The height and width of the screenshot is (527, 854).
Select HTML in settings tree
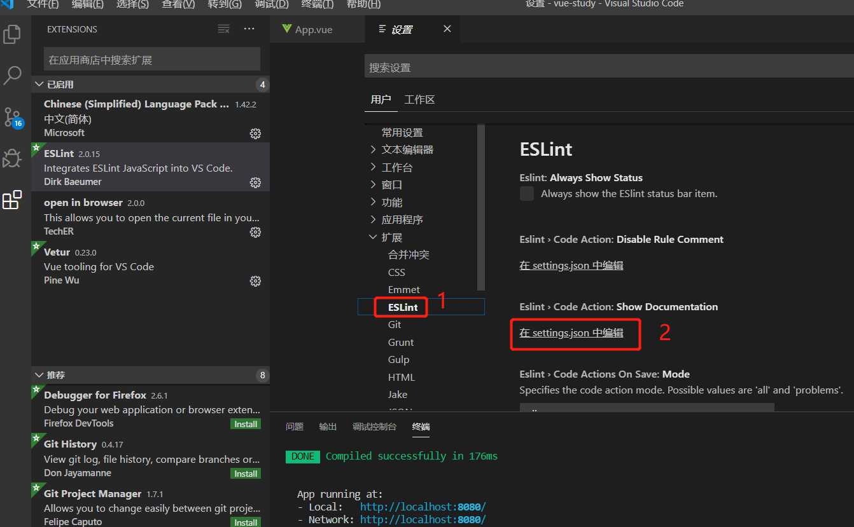coord(402,377)
